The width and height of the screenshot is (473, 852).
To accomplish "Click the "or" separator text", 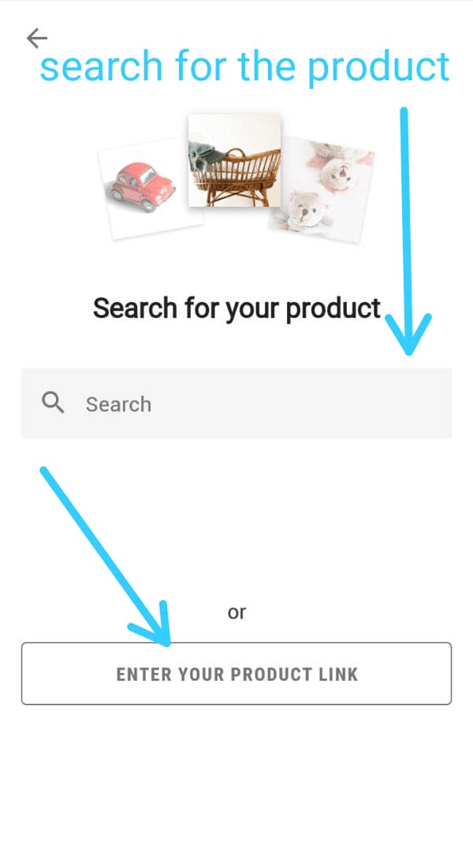I will pyautogui.click(x=236, y=612).
